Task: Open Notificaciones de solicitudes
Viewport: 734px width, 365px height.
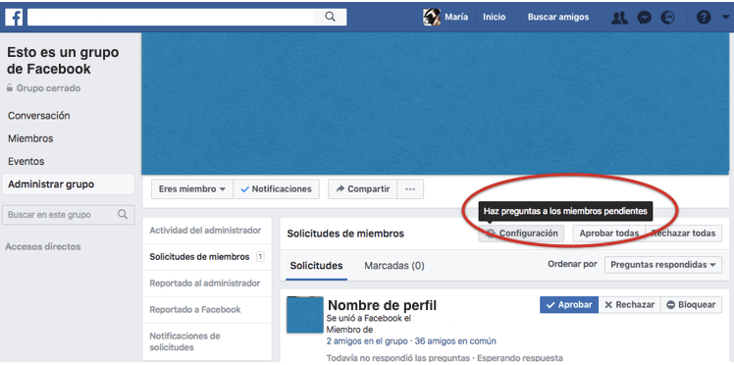Action: 184,341
